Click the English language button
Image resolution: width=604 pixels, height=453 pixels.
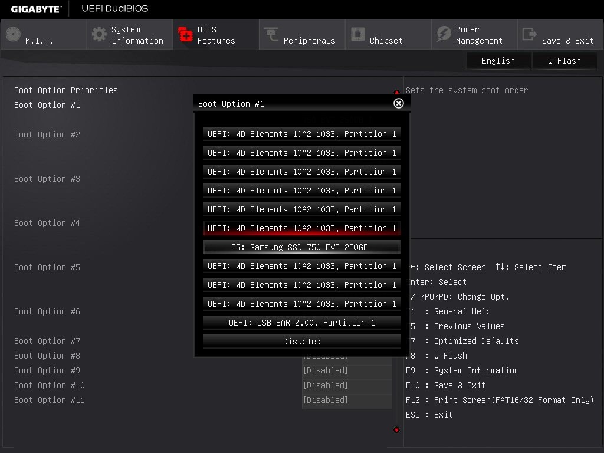(x=498, y=61)
